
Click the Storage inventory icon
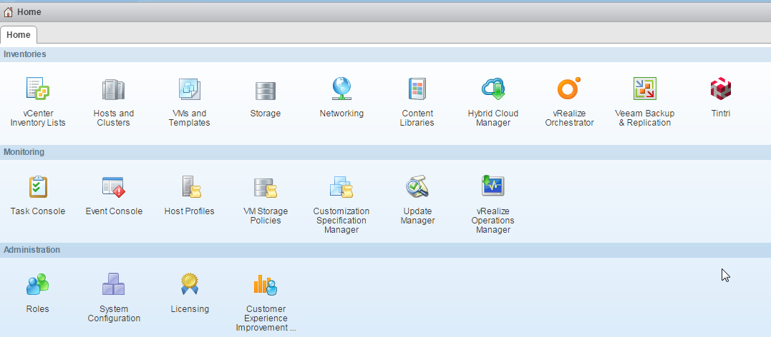265,90
